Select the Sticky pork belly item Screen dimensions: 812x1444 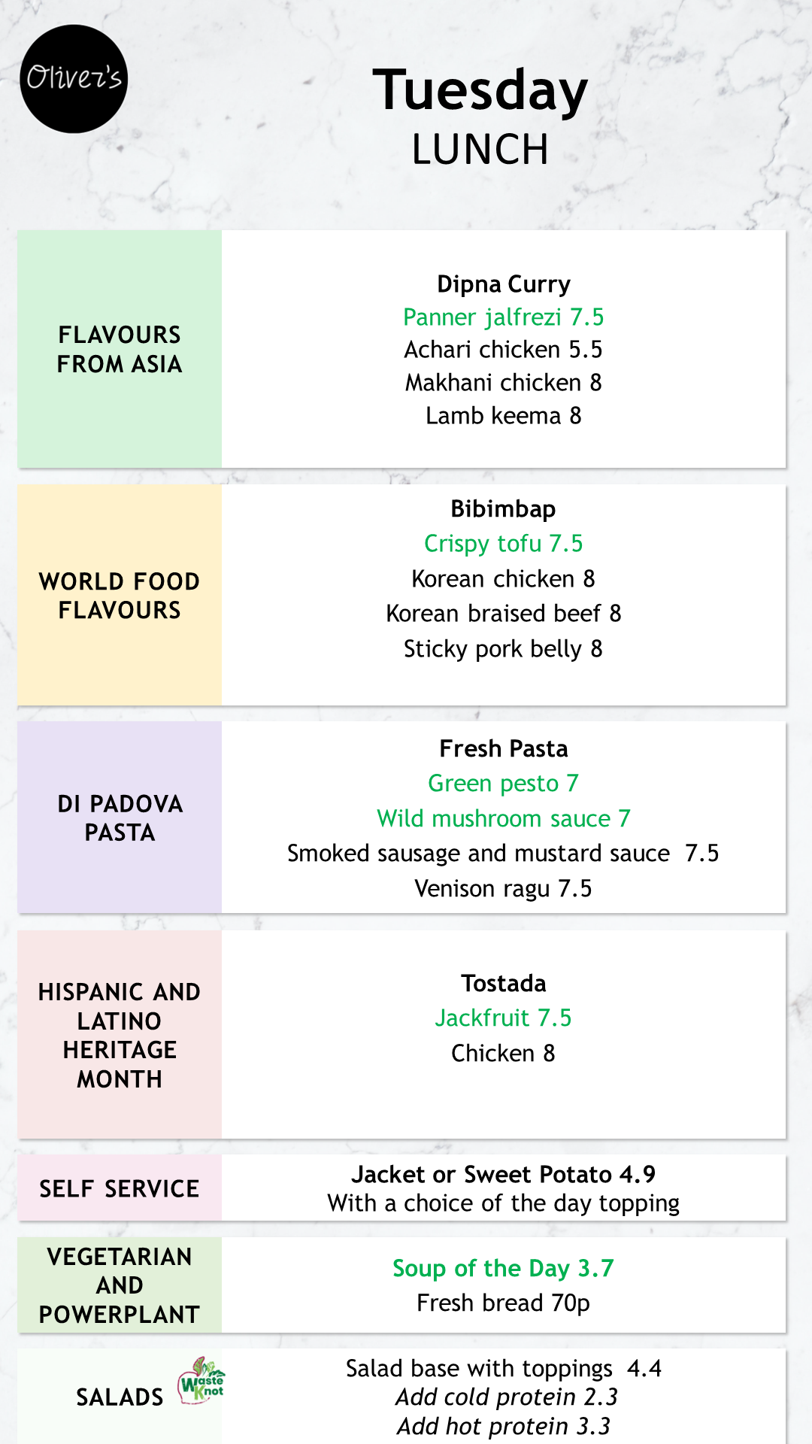pyautogui.click(x=503, y=649)
